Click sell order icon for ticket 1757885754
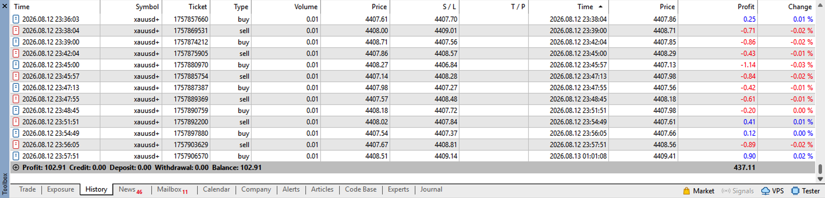The height and width of the screenshot is (198, 825). (16, 76)
